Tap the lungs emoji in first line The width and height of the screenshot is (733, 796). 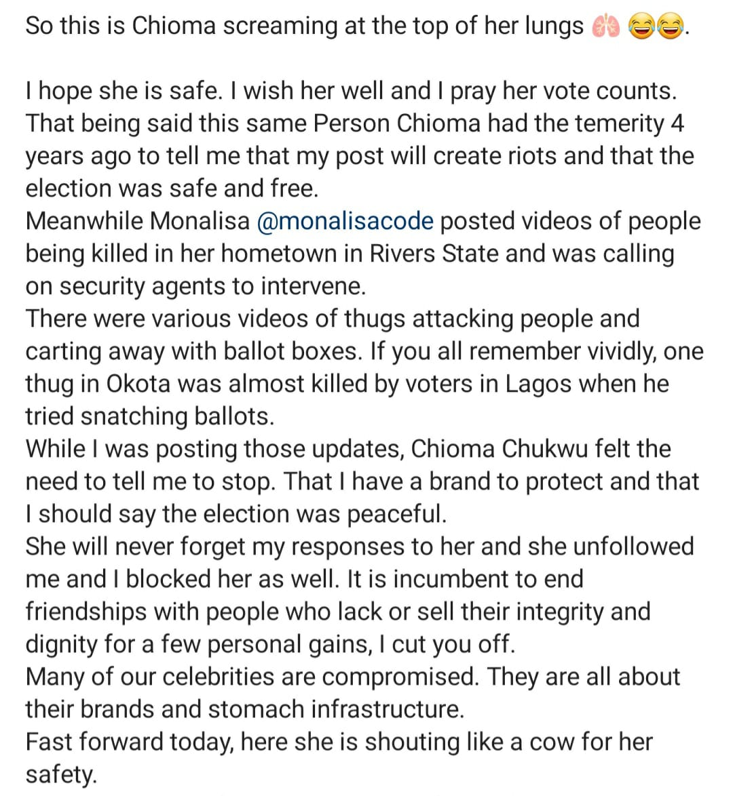point(606,27)
